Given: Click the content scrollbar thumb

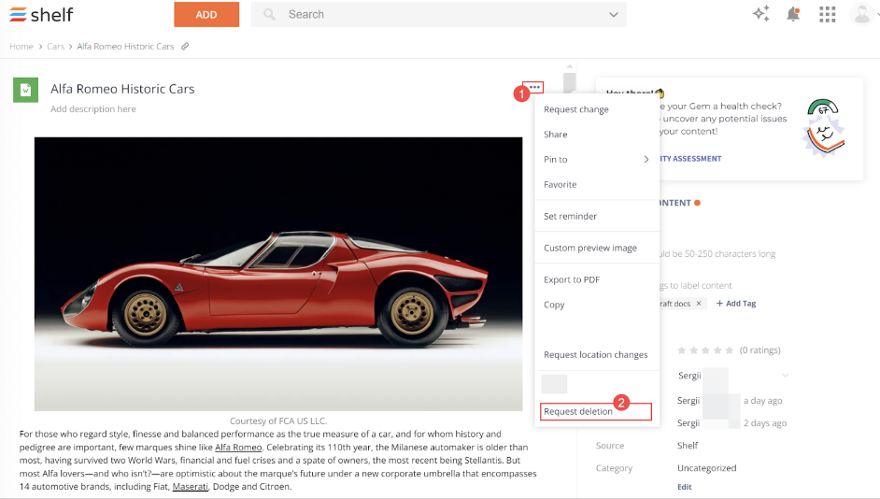Looking at the screenshot, I should point(570,82).
